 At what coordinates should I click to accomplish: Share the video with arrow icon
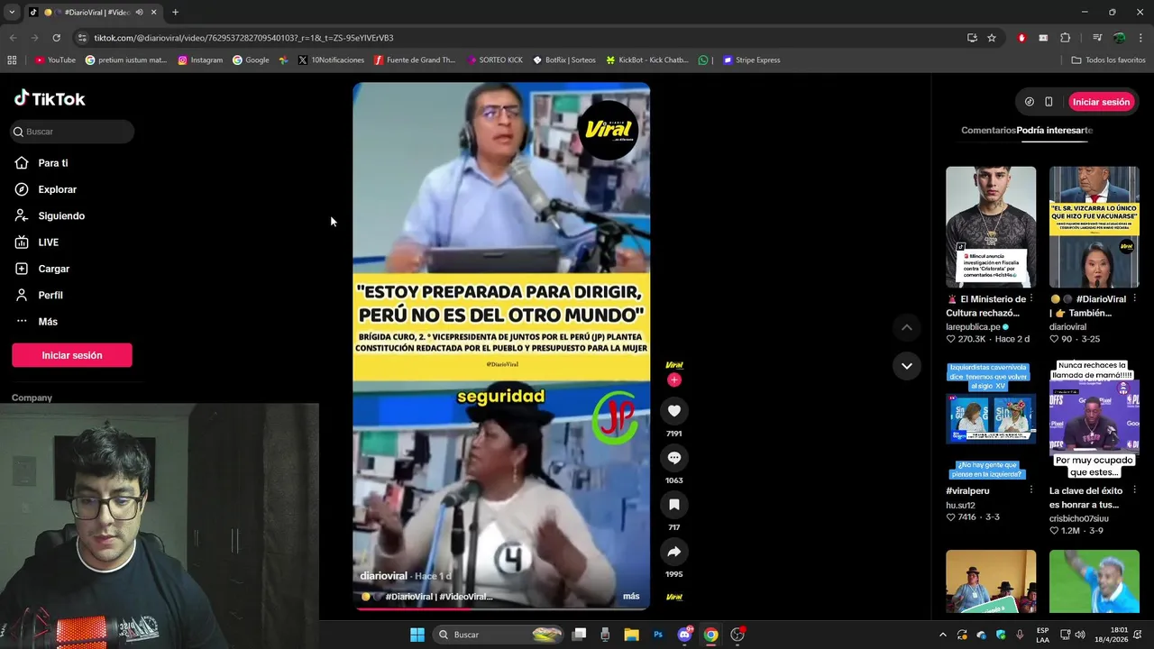[x=673, y=552]
